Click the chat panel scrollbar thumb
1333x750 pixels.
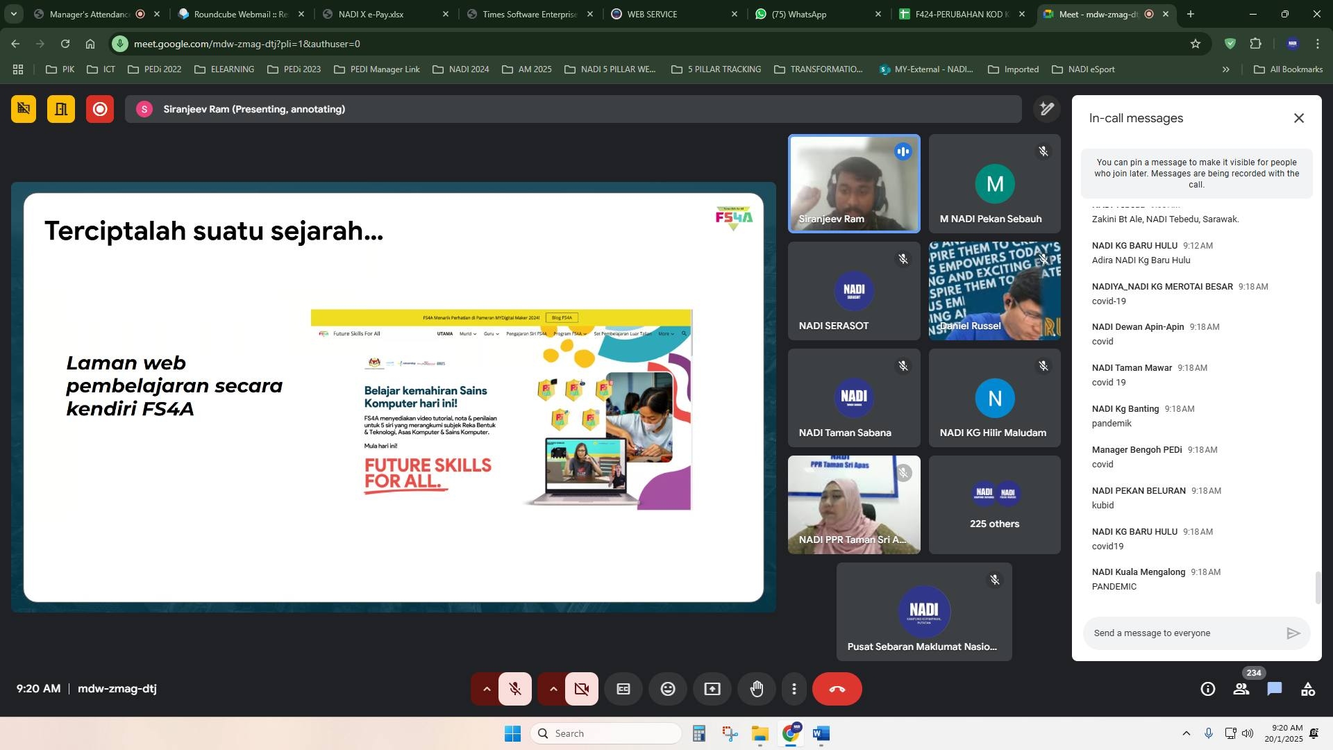1318,587
